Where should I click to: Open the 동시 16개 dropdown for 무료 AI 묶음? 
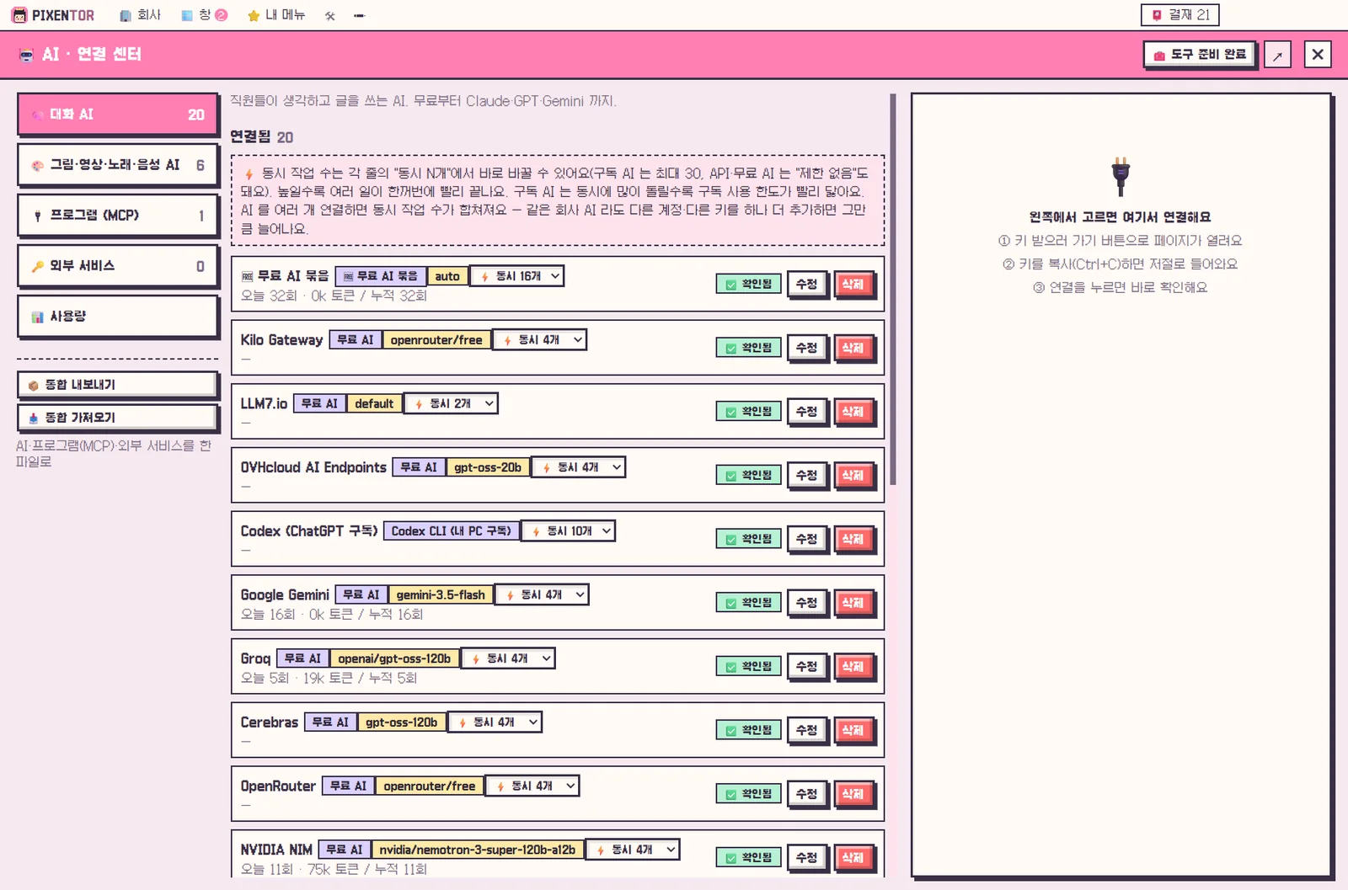tap(516, 276)
